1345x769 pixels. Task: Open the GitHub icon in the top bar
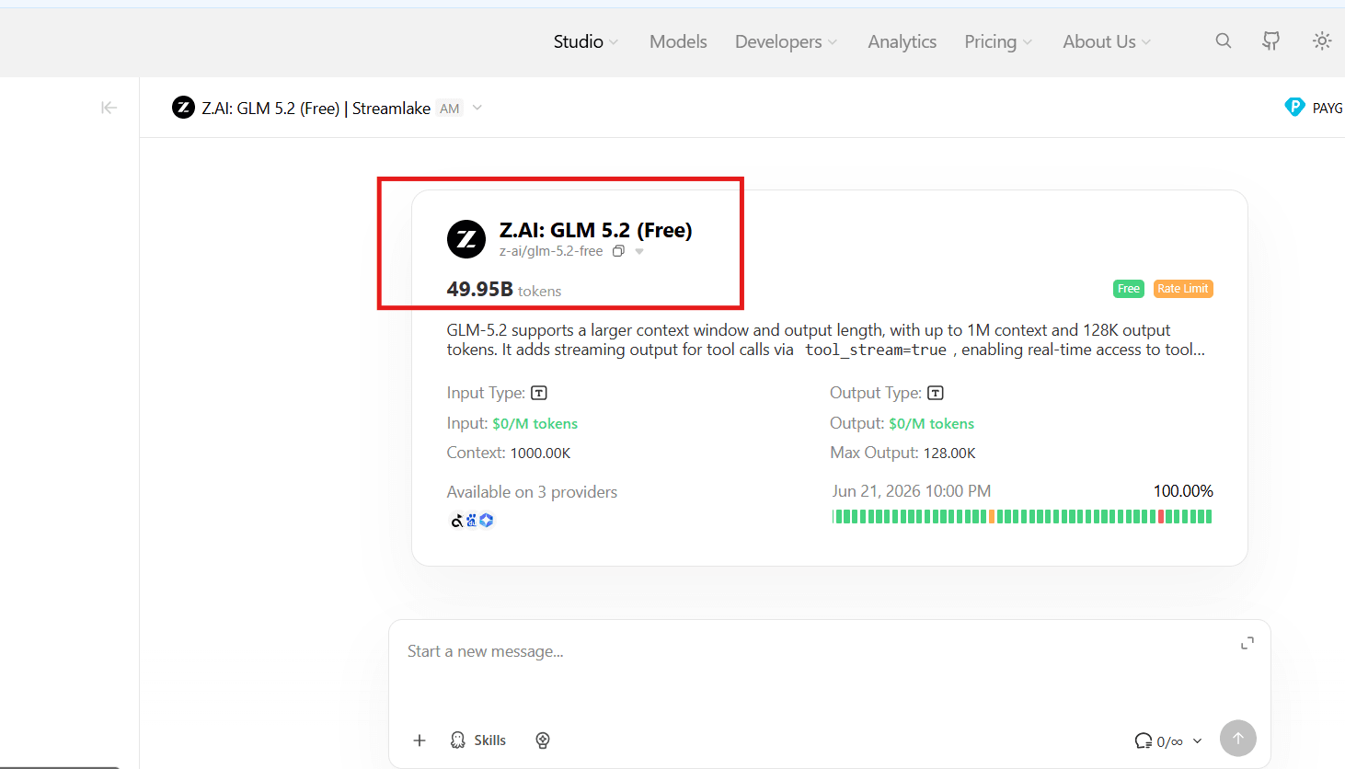(x=1271, y=40)
